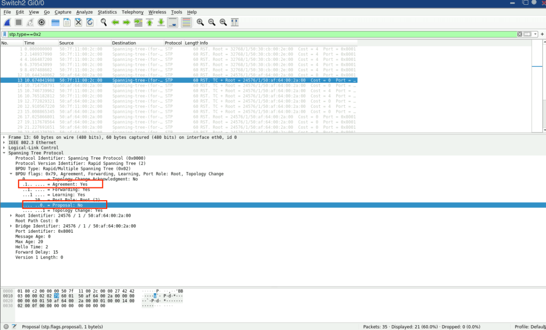Click the find packet magnifier icon
The width and height of the screenshot is (546, 330).
[104, 22]
